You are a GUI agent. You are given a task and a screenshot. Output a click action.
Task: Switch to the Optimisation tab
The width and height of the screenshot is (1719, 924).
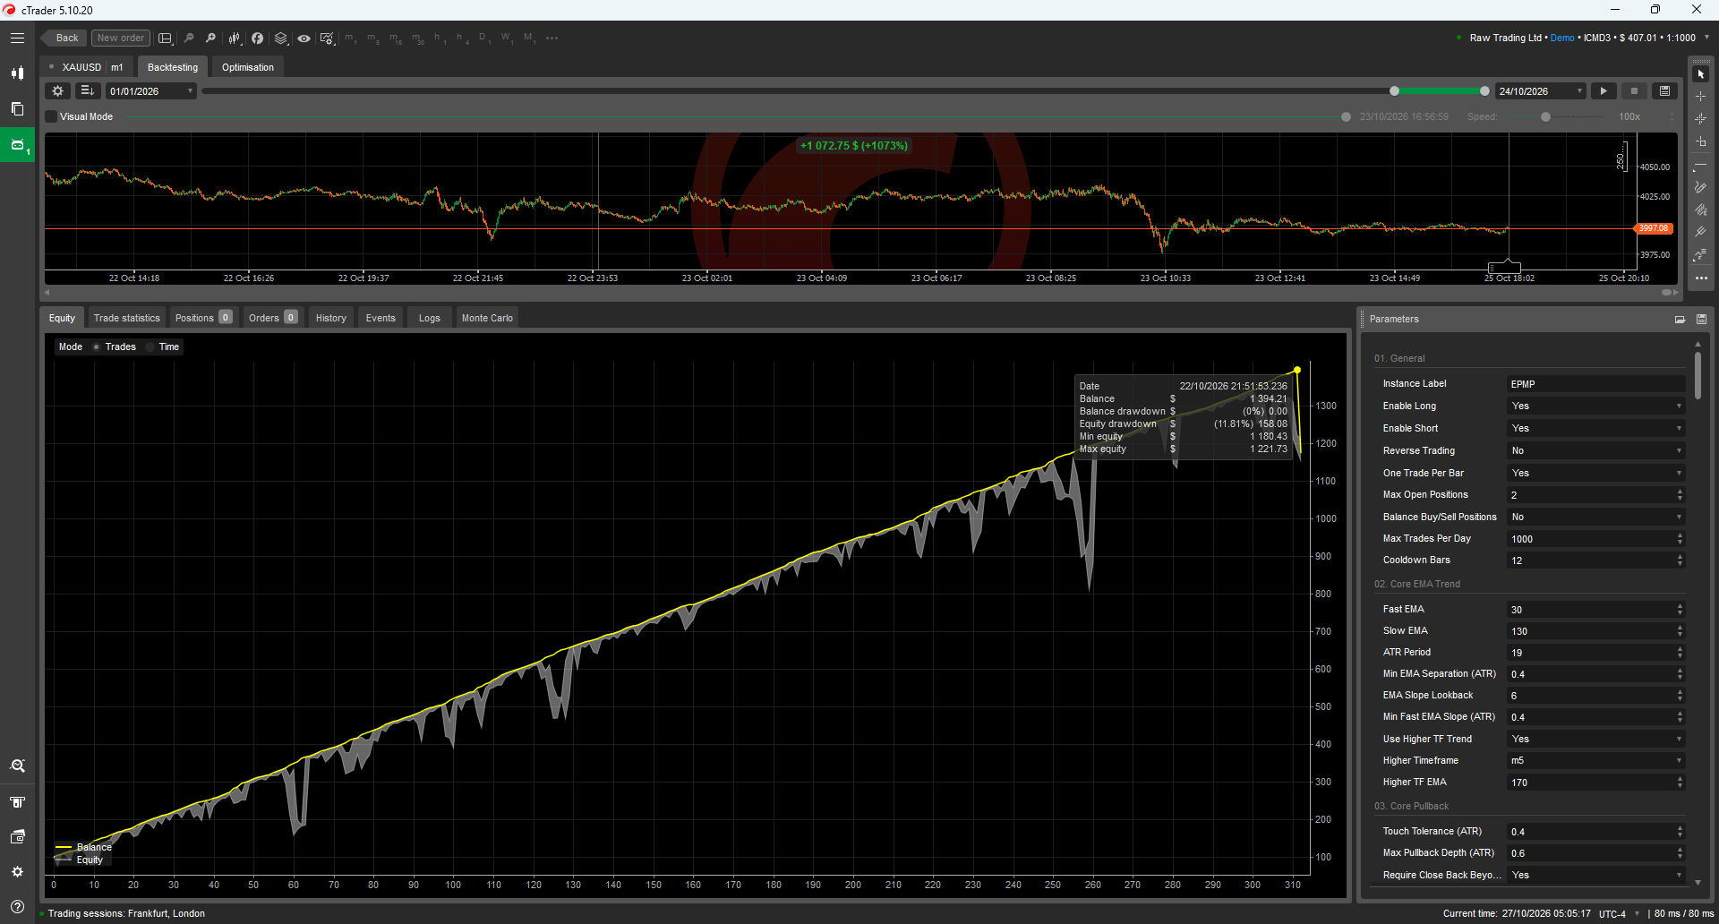248,67
